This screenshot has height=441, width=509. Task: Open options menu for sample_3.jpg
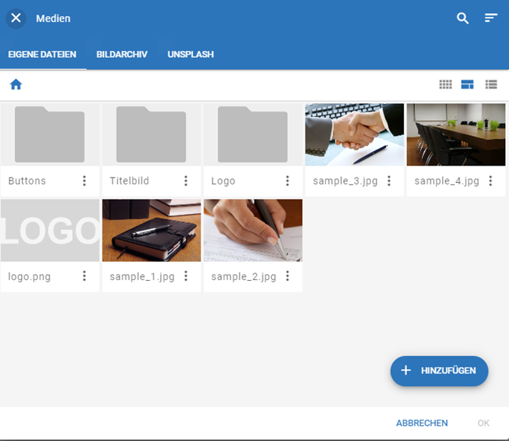(389, 181)
